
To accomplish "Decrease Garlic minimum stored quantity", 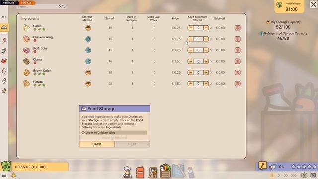I will point(190,28).
